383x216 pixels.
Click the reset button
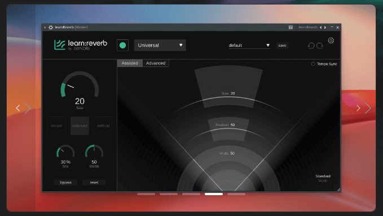94,182
